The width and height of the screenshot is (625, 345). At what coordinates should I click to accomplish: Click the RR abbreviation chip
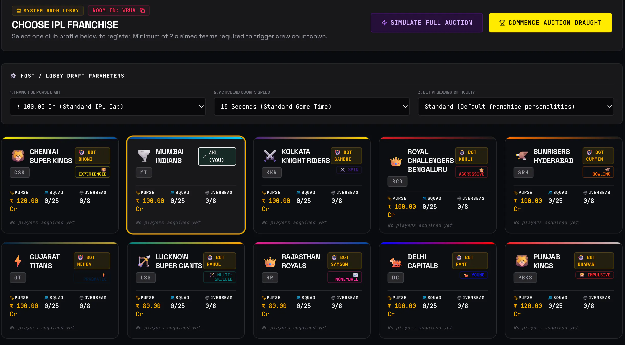point(270,278)
